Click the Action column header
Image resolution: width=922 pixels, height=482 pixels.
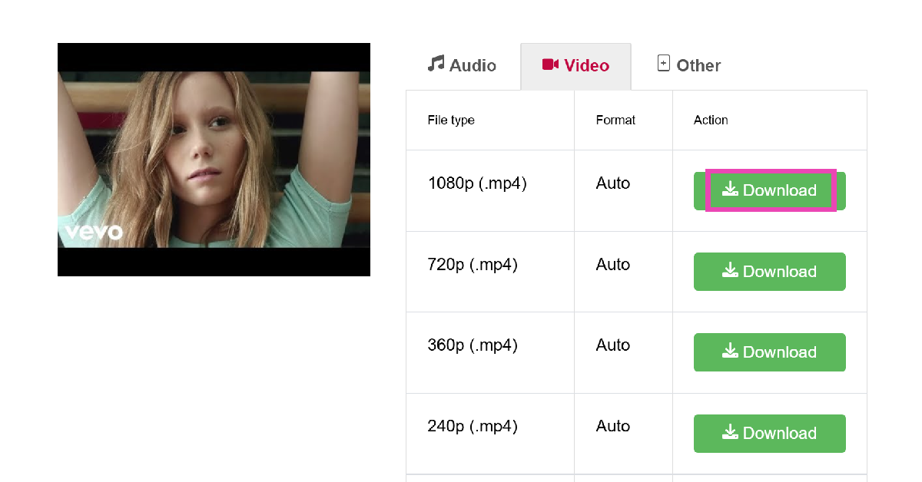pos(711,120)
